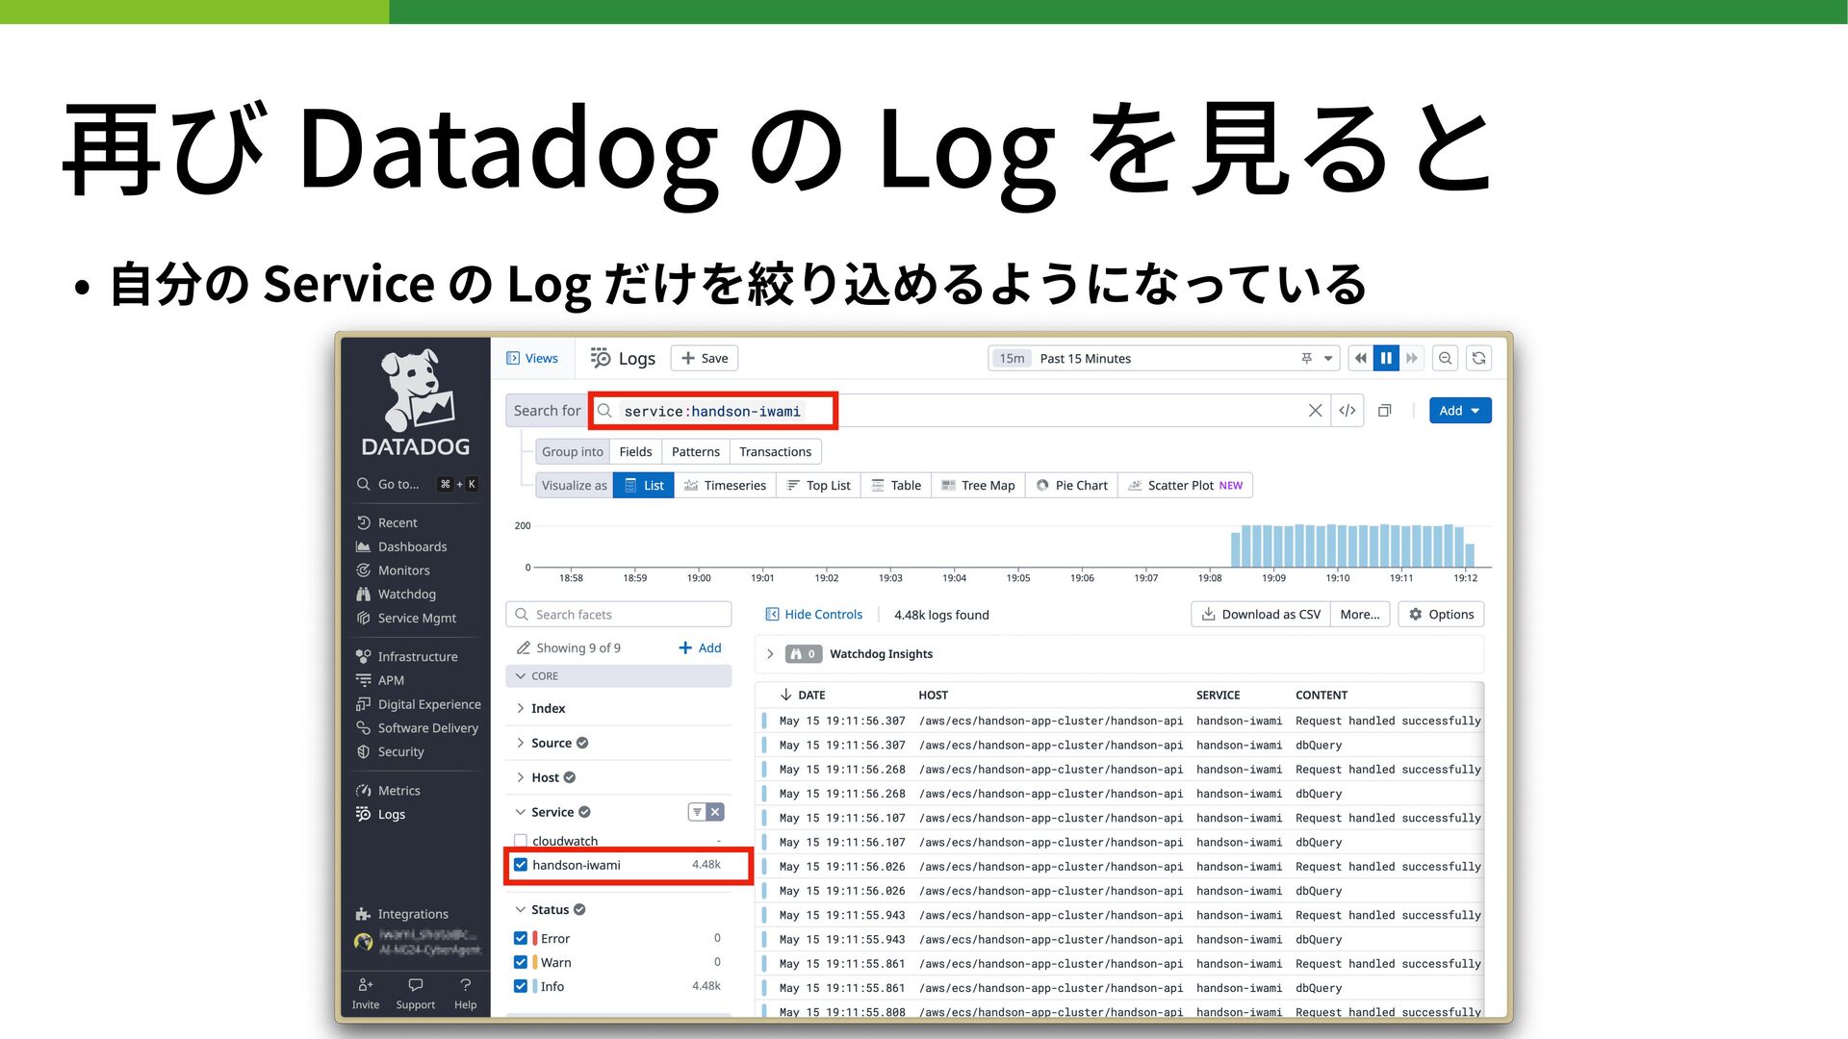Image resolution: width=1848 pixels, height=1039 pixels.
Task: Click the Invite icon
Action: pyautogui.click(x=366, y=985)
